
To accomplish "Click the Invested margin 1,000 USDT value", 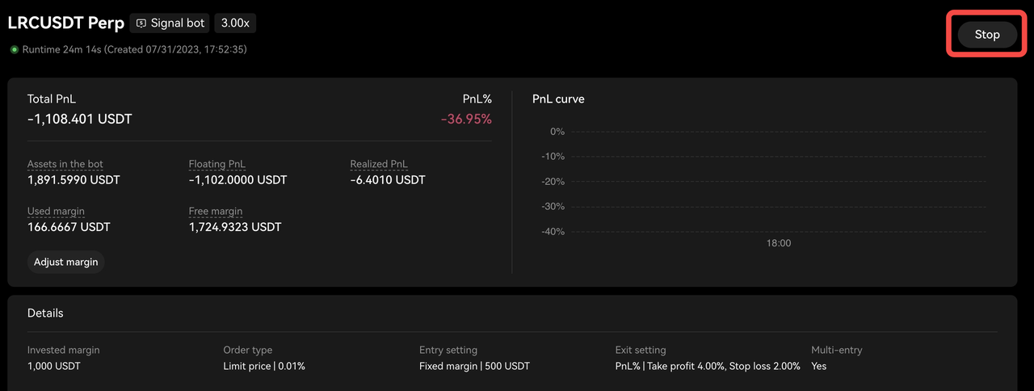I will pos(54,366).
